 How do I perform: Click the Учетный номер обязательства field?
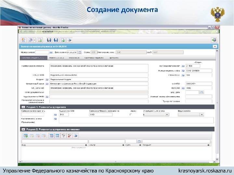[x=199, y=97]
